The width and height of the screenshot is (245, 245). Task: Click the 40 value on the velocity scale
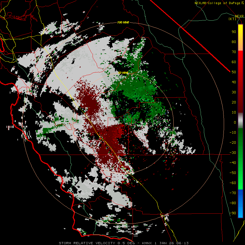point(234,82)
